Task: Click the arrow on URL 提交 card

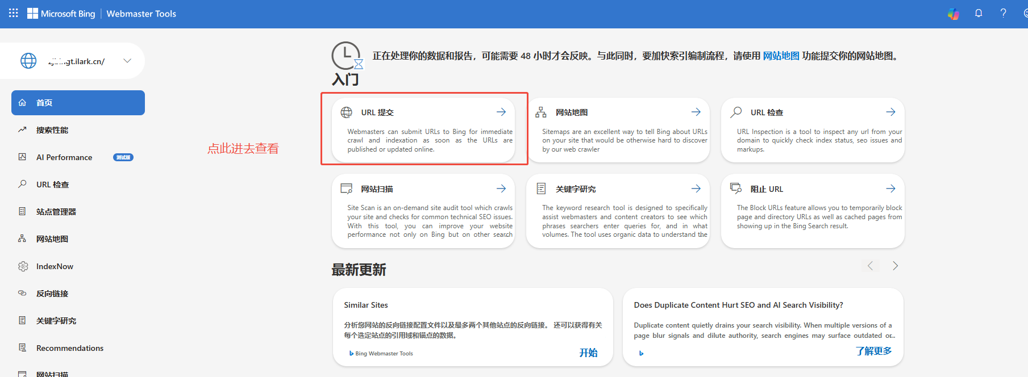Action: click(501, 112)
